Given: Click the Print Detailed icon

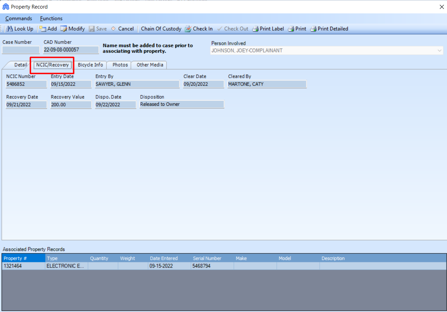Looking at the screenshot, I should [x=329, y=29].
